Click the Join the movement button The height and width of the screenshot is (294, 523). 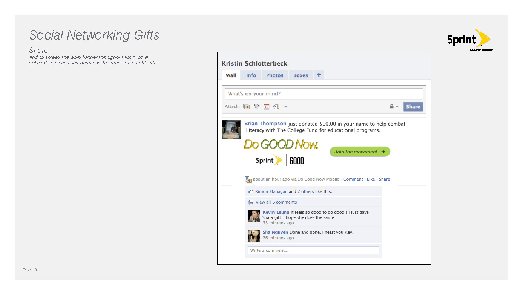360,152
